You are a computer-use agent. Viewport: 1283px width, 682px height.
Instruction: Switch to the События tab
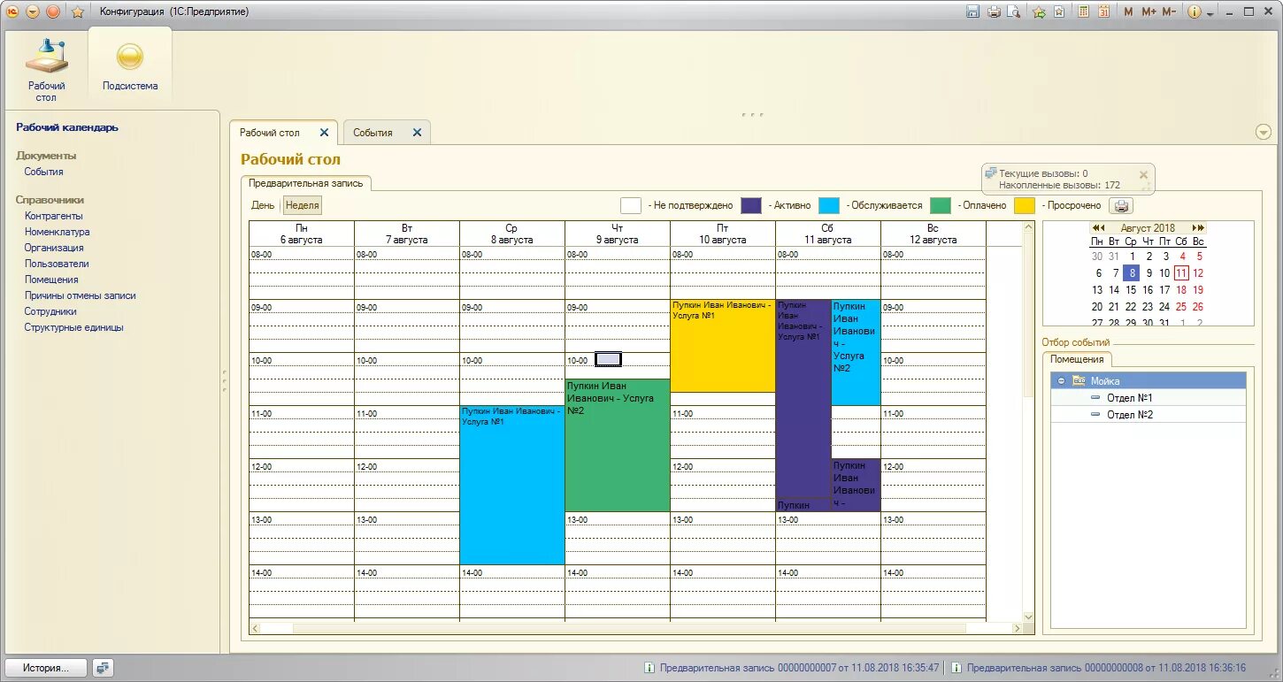[x=373, y=133]
